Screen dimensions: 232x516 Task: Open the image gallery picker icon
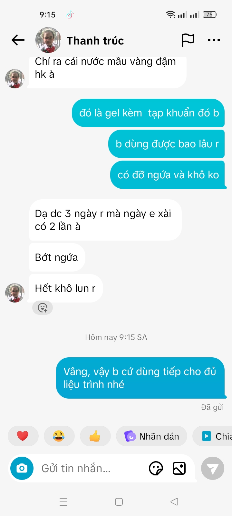pos(179,468)
